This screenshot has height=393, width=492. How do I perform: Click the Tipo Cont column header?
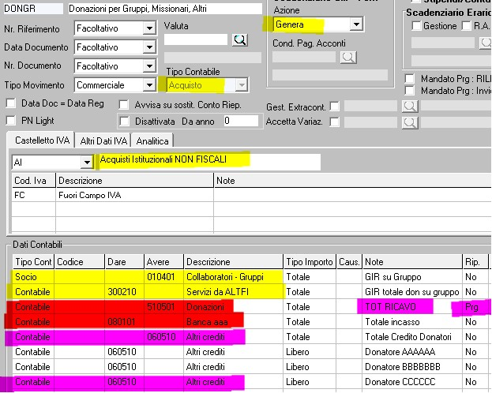(33, 262)
